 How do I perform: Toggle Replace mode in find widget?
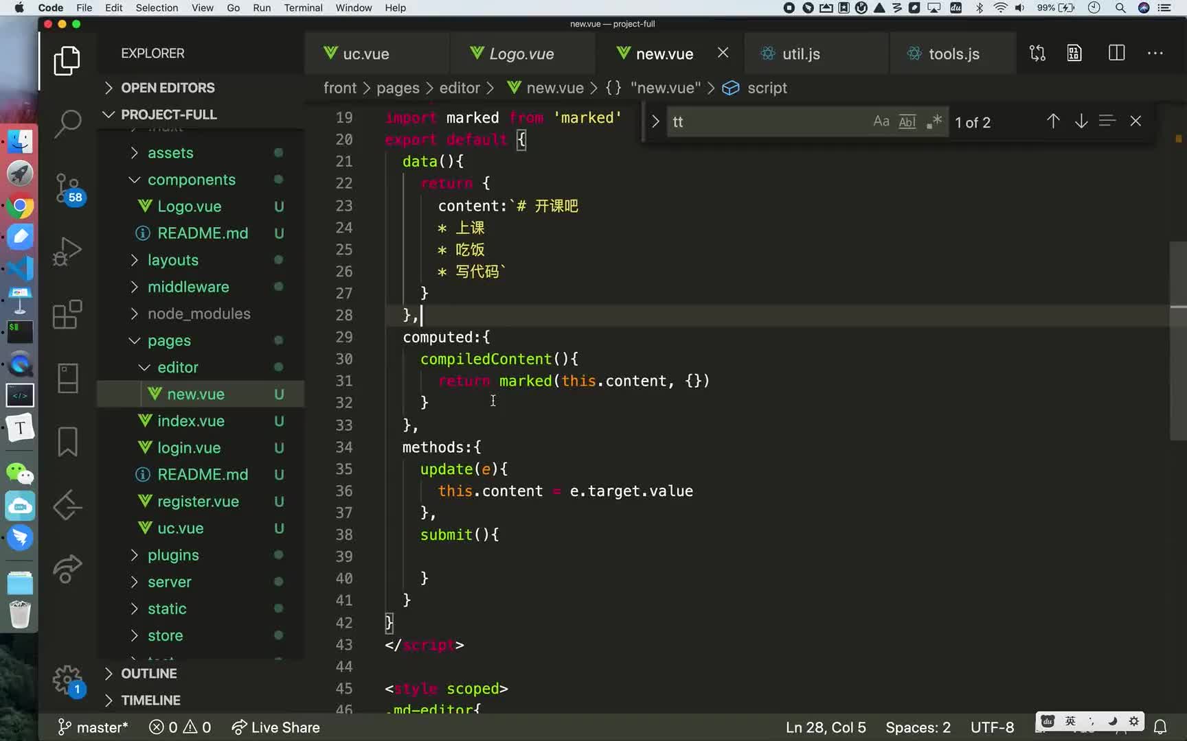coord(655,121)
